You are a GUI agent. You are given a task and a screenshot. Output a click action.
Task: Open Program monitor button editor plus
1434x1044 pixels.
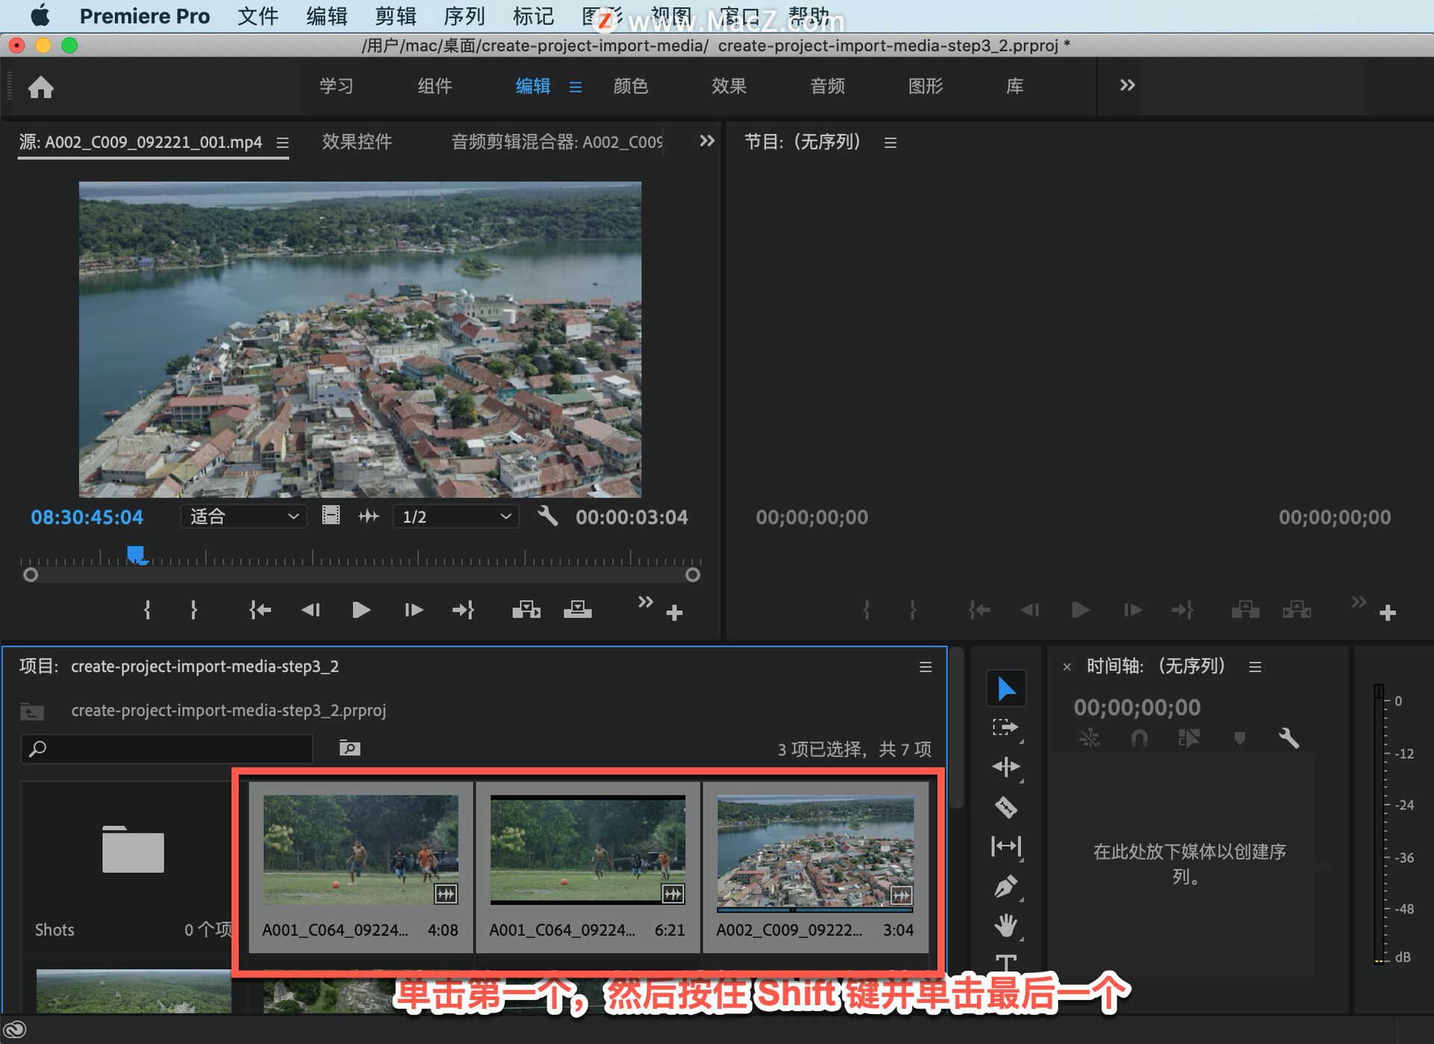(x=1388, y=613)
